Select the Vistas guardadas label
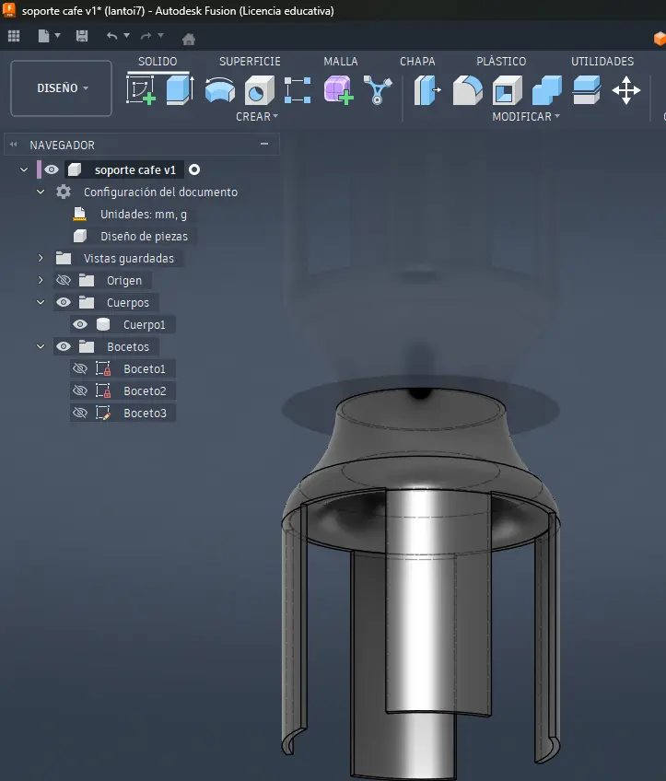Viewport: 666px width, 781px height. (129, 258)
